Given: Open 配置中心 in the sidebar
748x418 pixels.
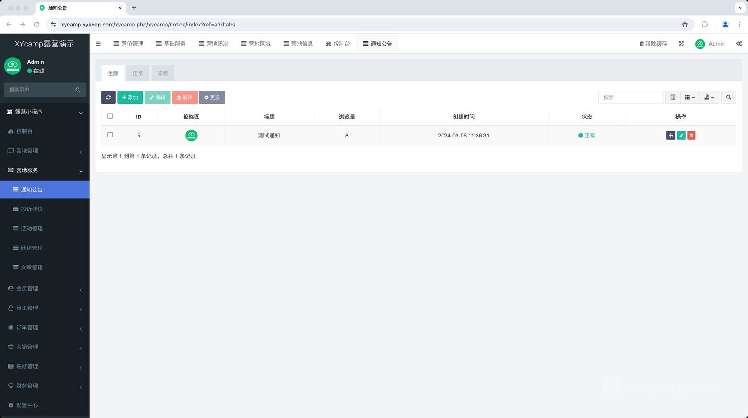Looking at the screenshot, I should click(x=45, y=405).
